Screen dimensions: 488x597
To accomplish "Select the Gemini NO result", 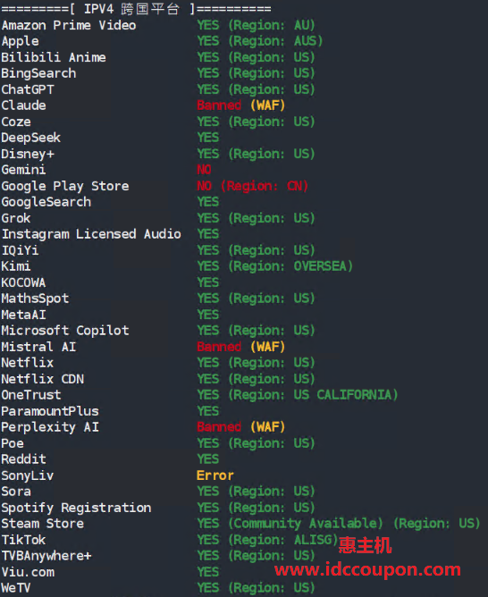I will pyautogui.click(x=204, y=170).
